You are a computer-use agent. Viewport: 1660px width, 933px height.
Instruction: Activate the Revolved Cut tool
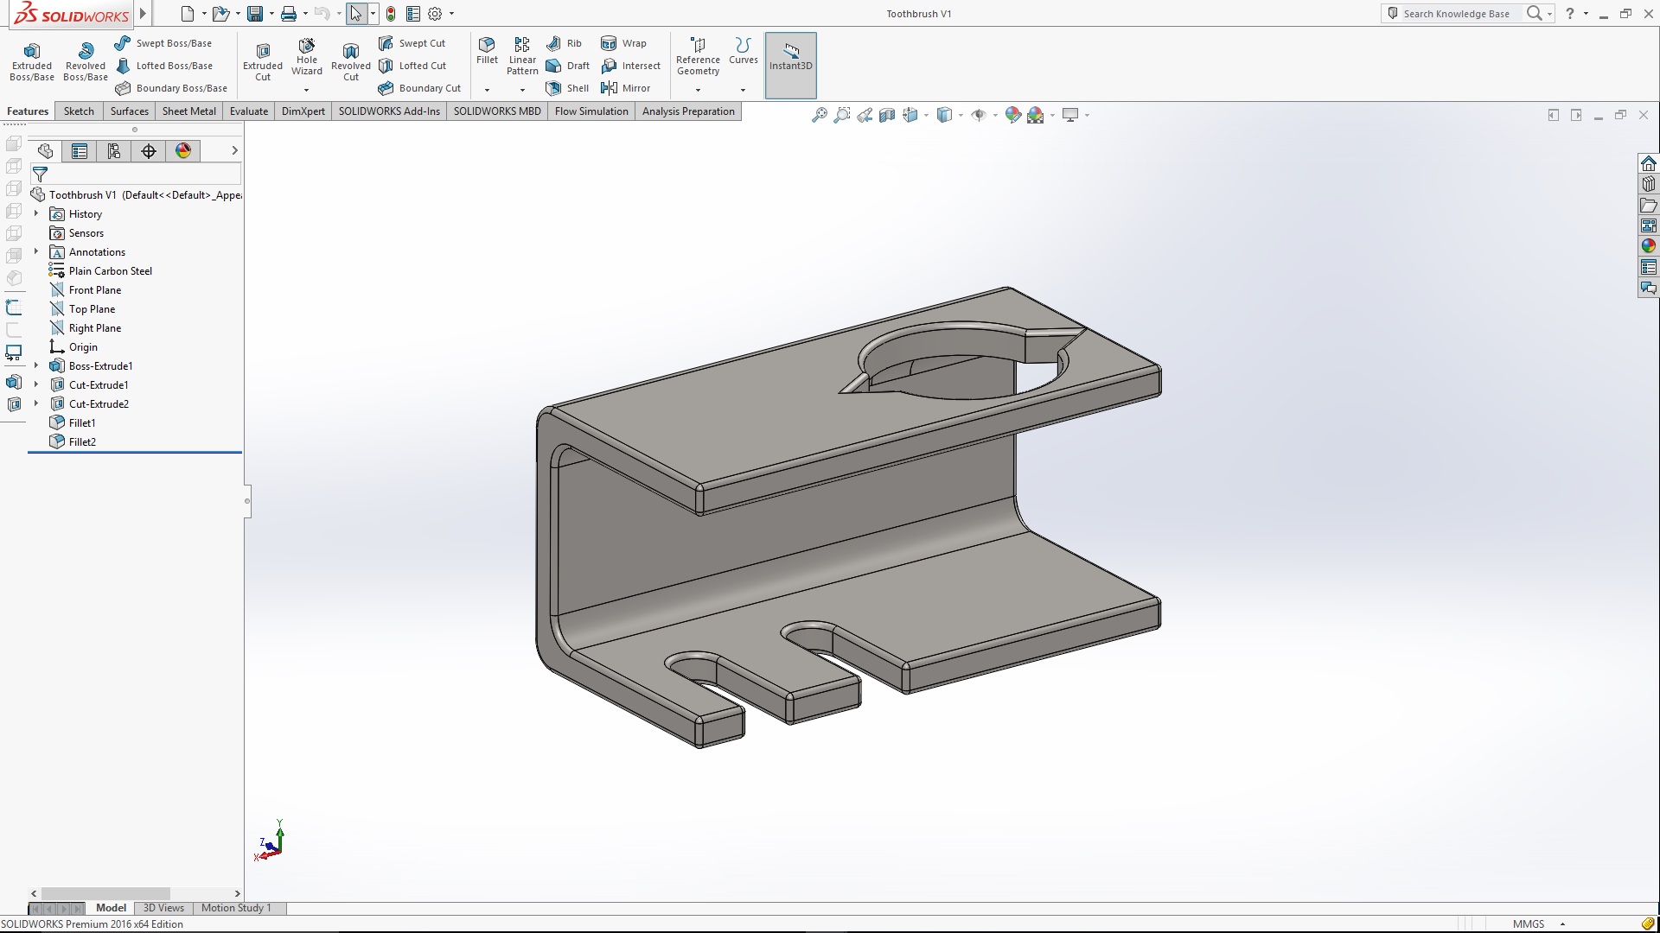[351, 61]
